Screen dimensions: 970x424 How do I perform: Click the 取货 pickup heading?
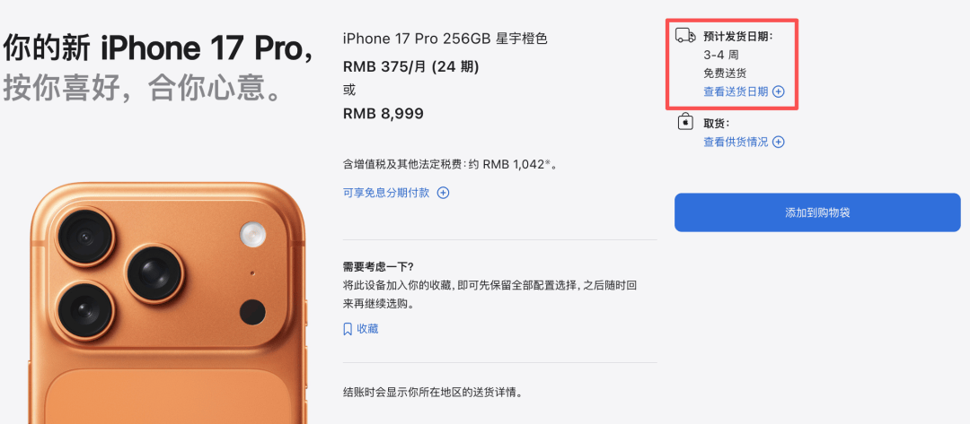click(717, 123)
